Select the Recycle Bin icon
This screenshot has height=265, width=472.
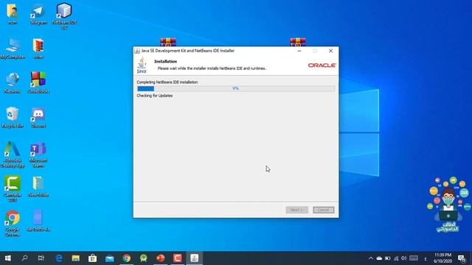[13, 118]
